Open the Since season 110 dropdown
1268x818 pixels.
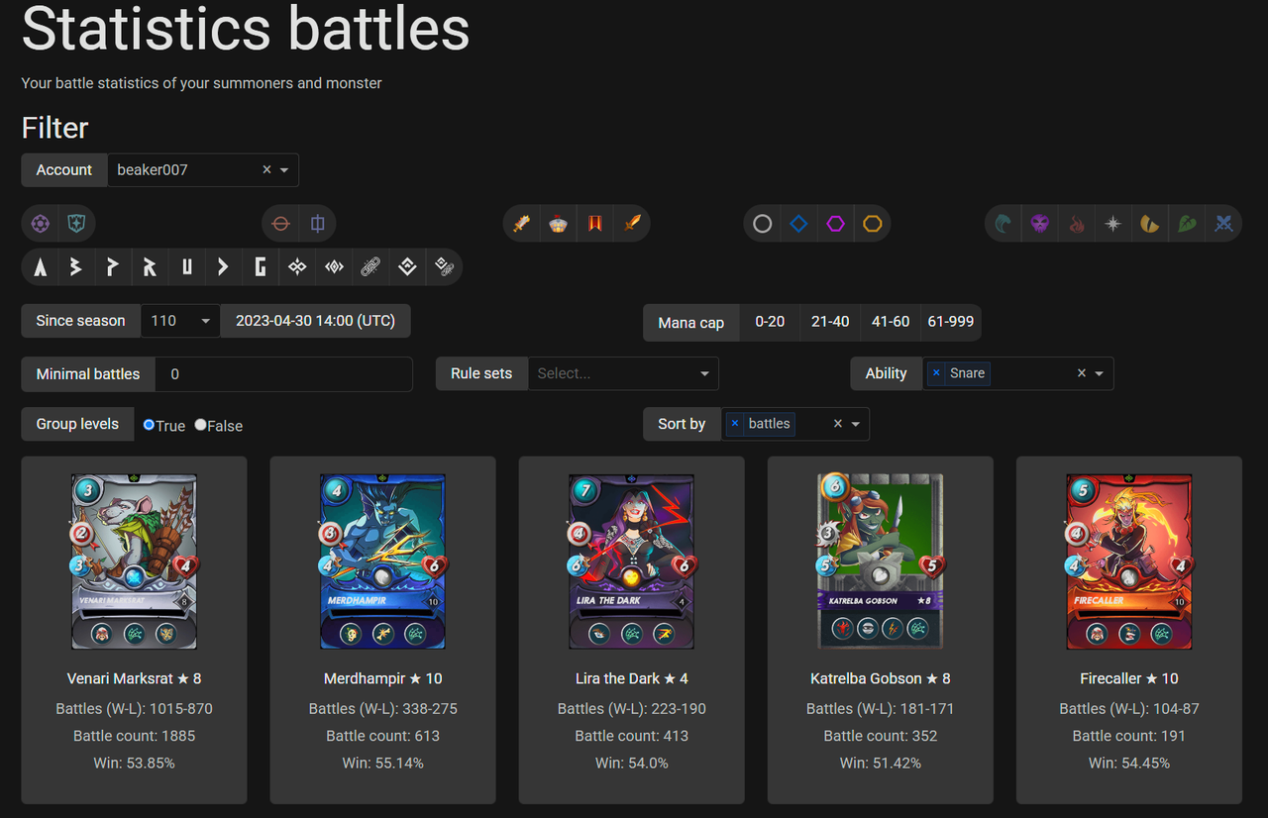point(180,321)
